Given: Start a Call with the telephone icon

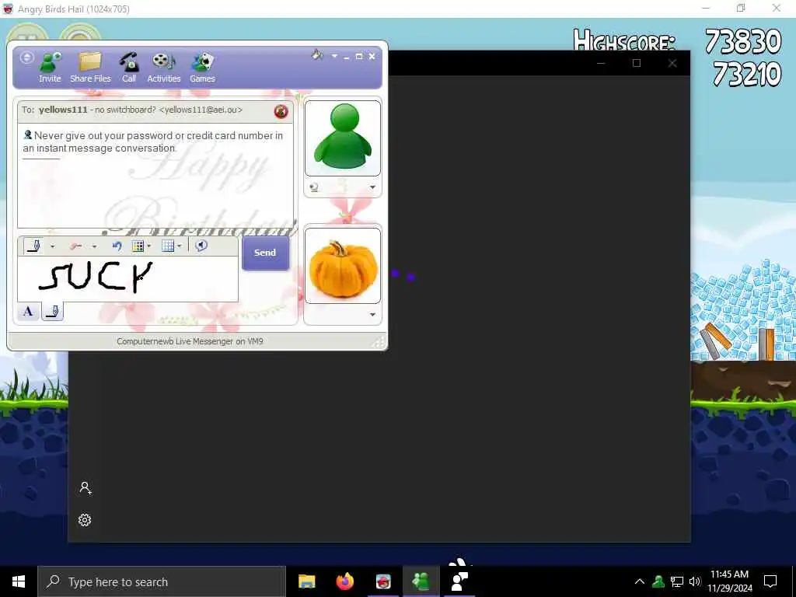Looking at the screenshot, I should pyautogui.click(x=129, y=67).
